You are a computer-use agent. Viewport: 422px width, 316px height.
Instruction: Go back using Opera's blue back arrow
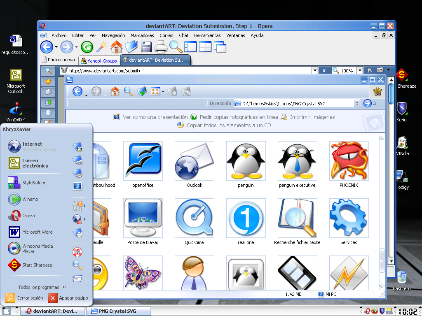pos(47,47)
